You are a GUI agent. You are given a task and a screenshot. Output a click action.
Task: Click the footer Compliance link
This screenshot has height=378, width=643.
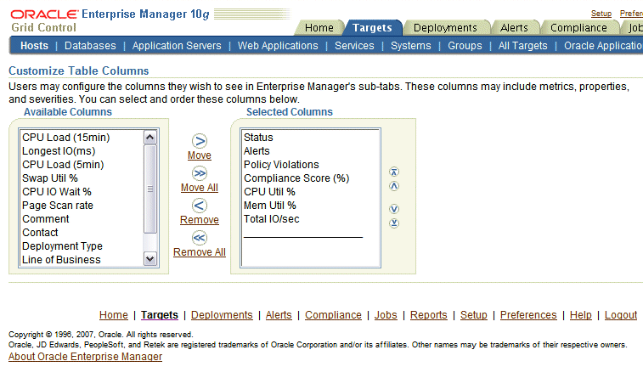pos(334,315)
